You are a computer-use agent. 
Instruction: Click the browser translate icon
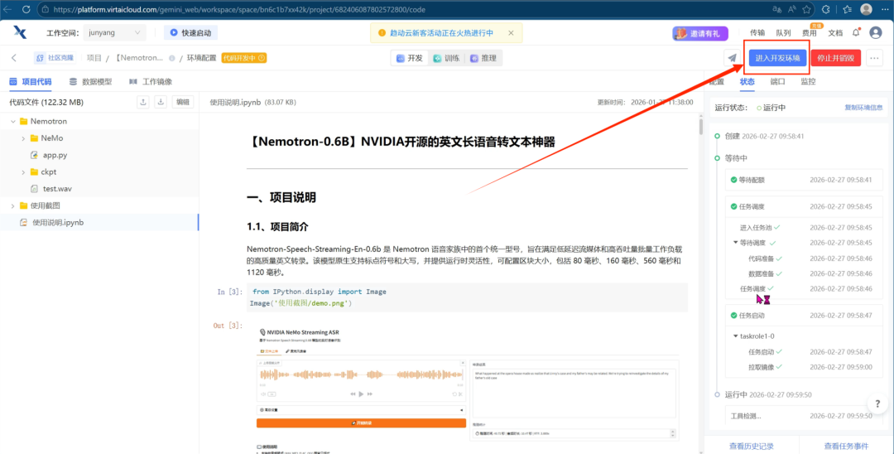coord(776,9)
